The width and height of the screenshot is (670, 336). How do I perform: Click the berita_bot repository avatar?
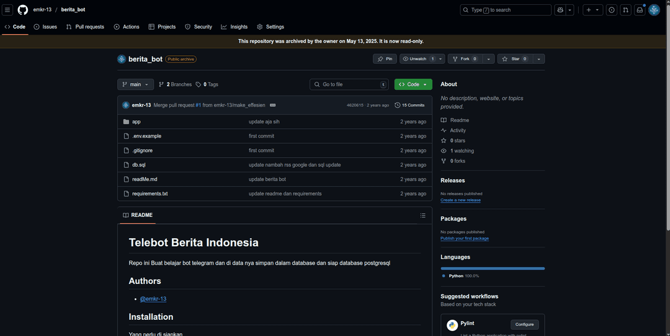(122, 59)
